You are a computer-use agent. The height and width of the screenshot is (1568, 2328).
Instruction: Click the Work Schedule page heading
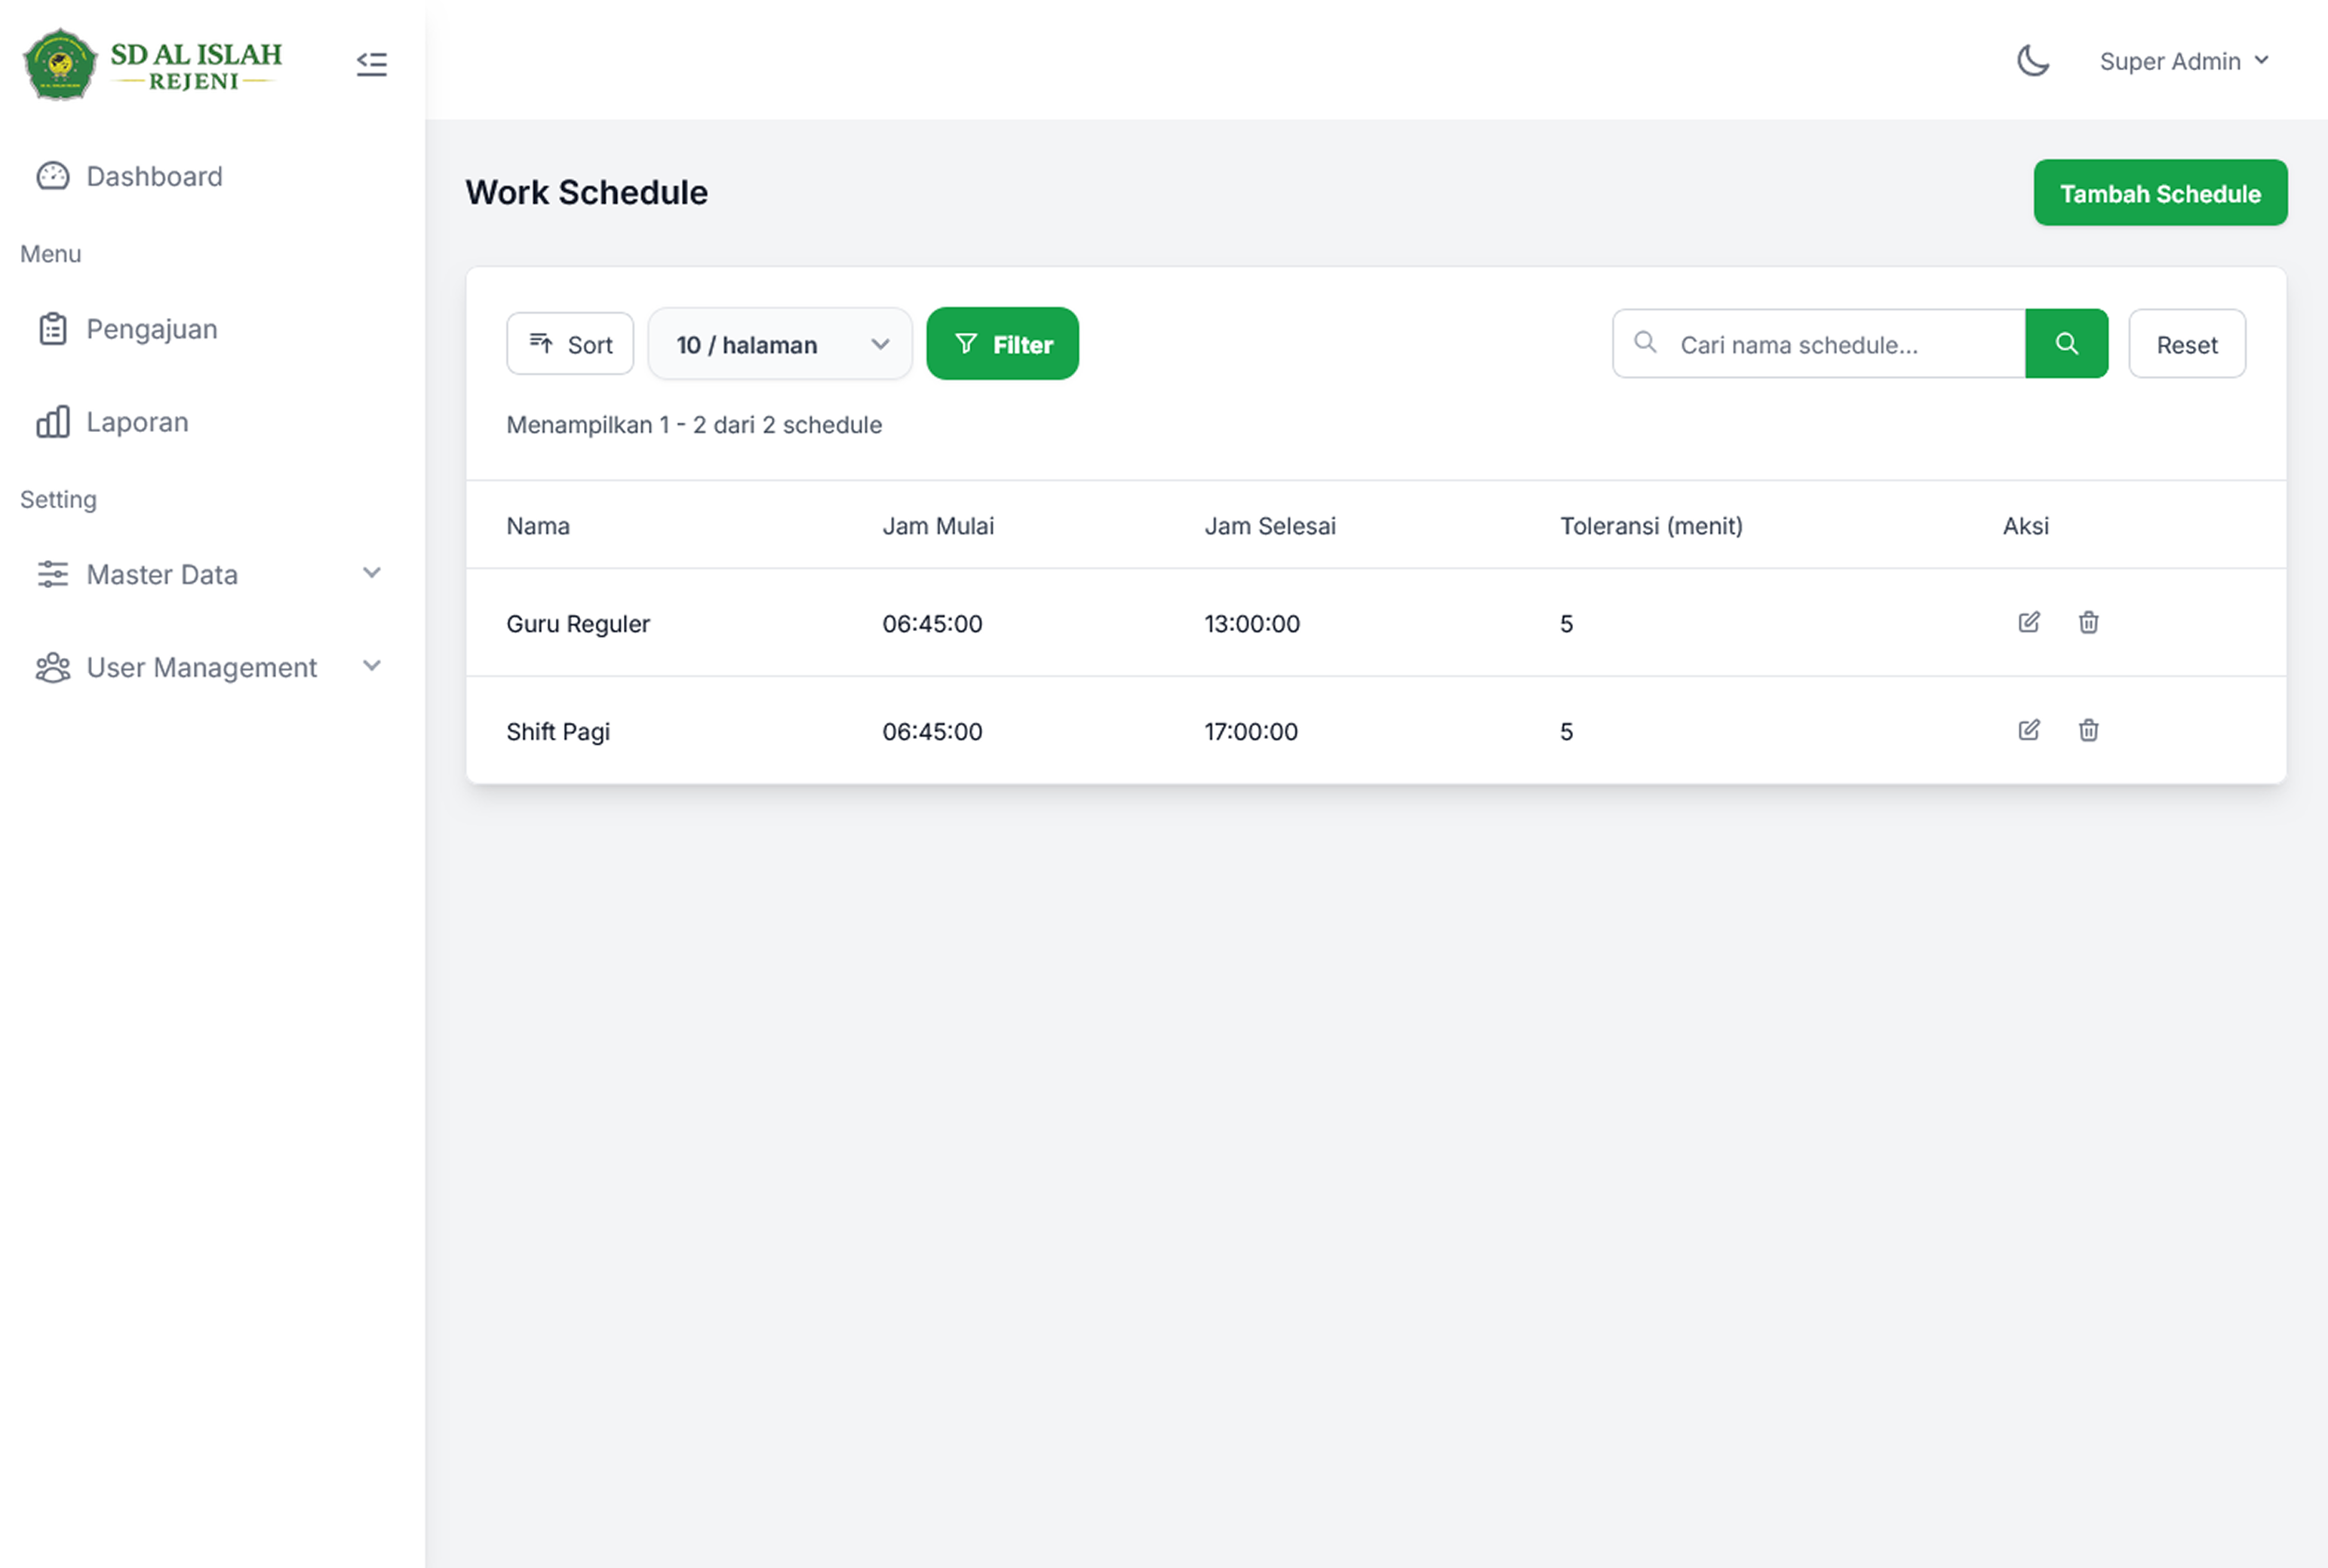[x=587, y=192]
